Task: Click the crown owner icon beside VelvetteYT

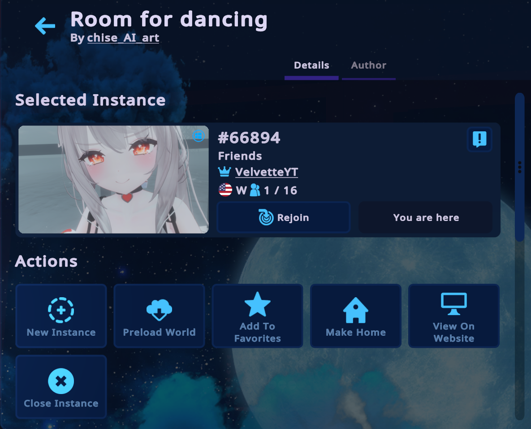Action: [224, 172]
